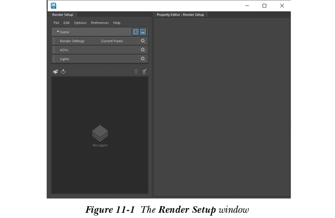This screenshot has width=335, height=218.
Task: Select the Render Setup tab
Action: pyautogui.click(x=63, y=15)
